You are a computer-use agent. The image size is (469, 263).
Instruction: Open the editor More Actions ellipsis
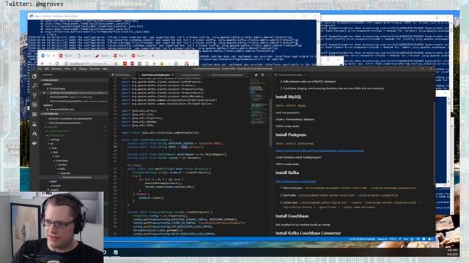268,75
